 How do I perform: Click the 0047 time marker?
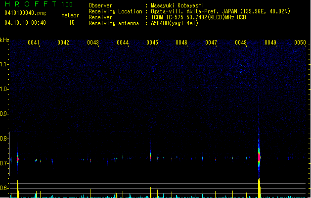[x=211, y=43]
